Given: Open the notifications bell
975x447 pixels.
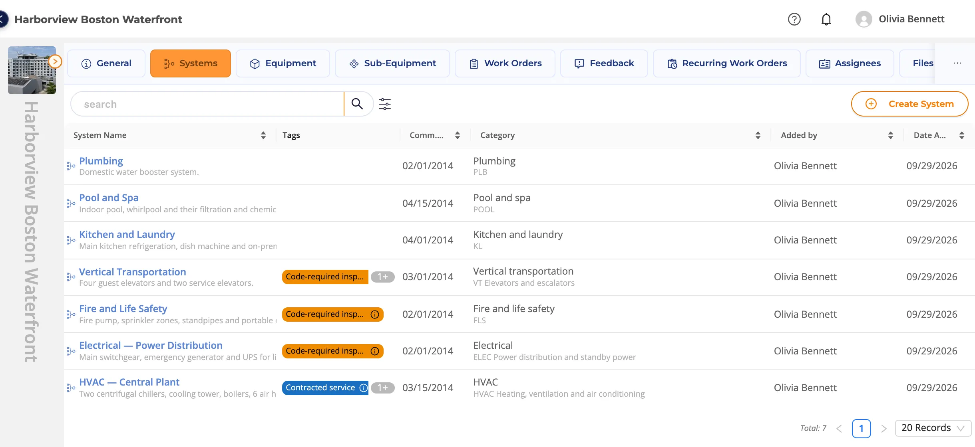Looking at the screenshot, I should (x=826, y=19).
